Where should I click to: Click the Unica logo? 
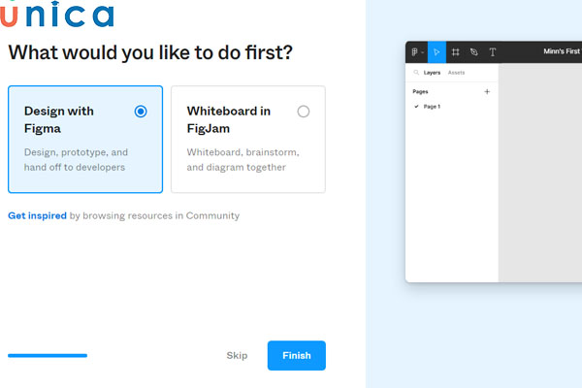58,15
